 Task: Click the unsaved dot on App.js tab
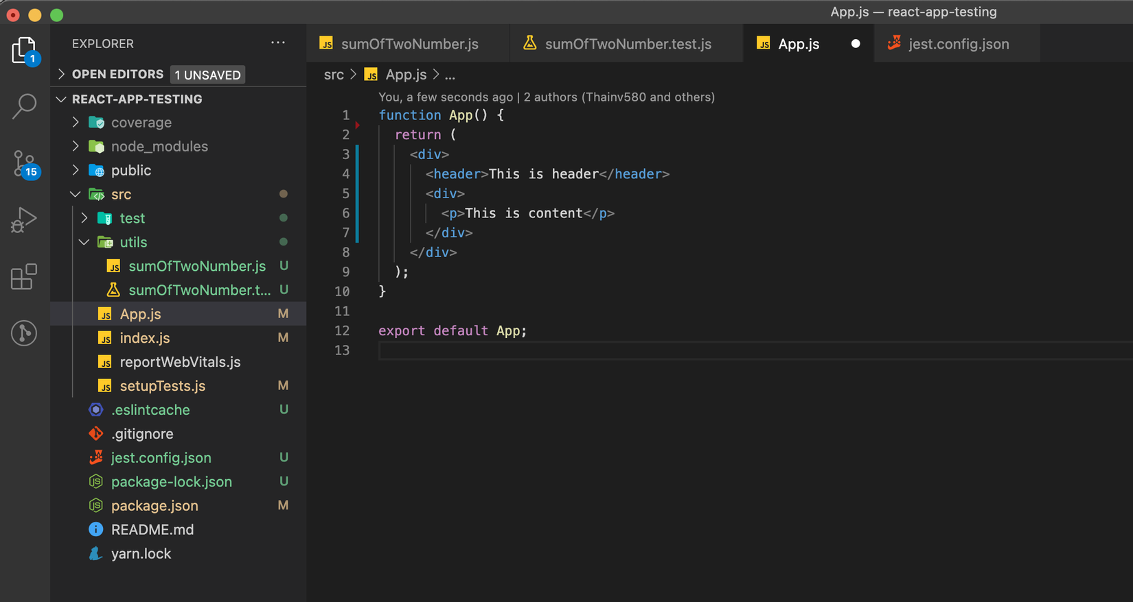[x=855, y=44]
